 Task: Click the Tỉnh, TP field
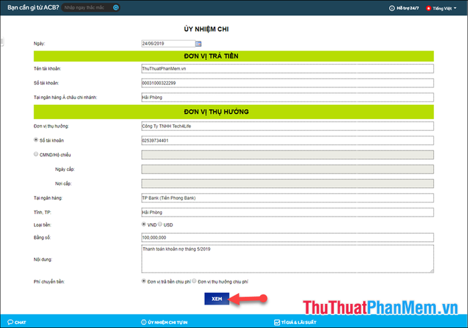[x=287, y=212]
